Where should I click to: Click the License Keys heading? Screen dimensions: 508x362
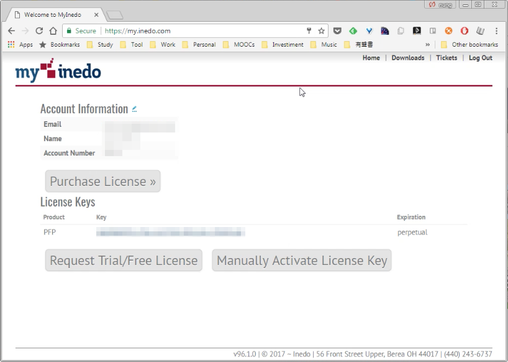[68, 202]
